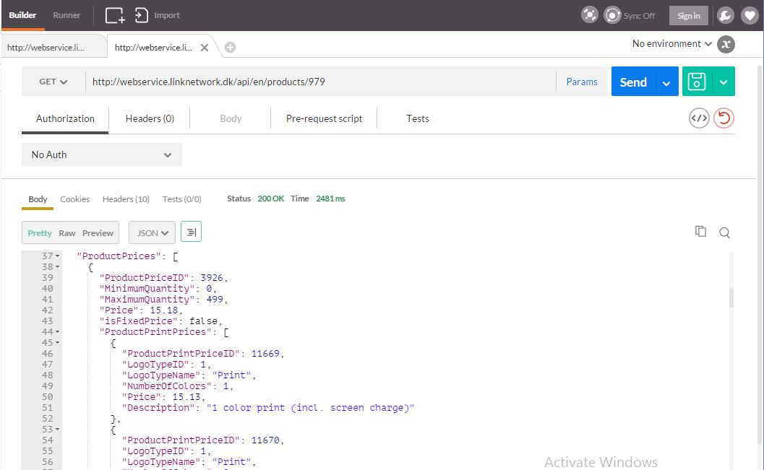Click the request URL field
The width and height of the screenshot is (764, 470).
[320, 82]
